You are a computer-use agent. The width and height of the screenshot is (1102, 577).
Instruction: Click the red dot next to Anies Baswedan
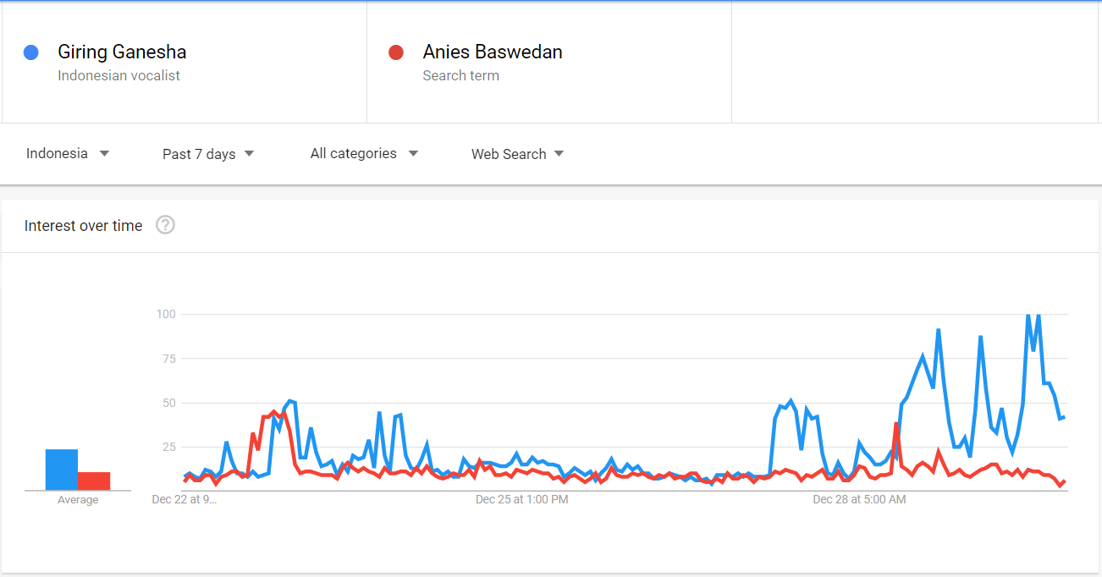pos(395,52)
